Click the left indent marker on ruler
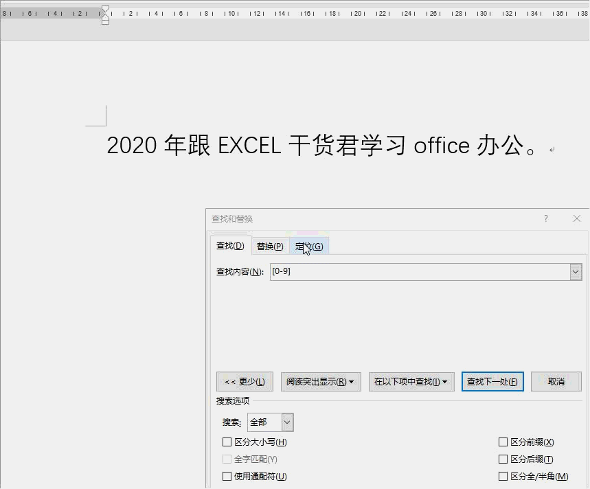This screenshot has height=489, width=590. [105, 22]
